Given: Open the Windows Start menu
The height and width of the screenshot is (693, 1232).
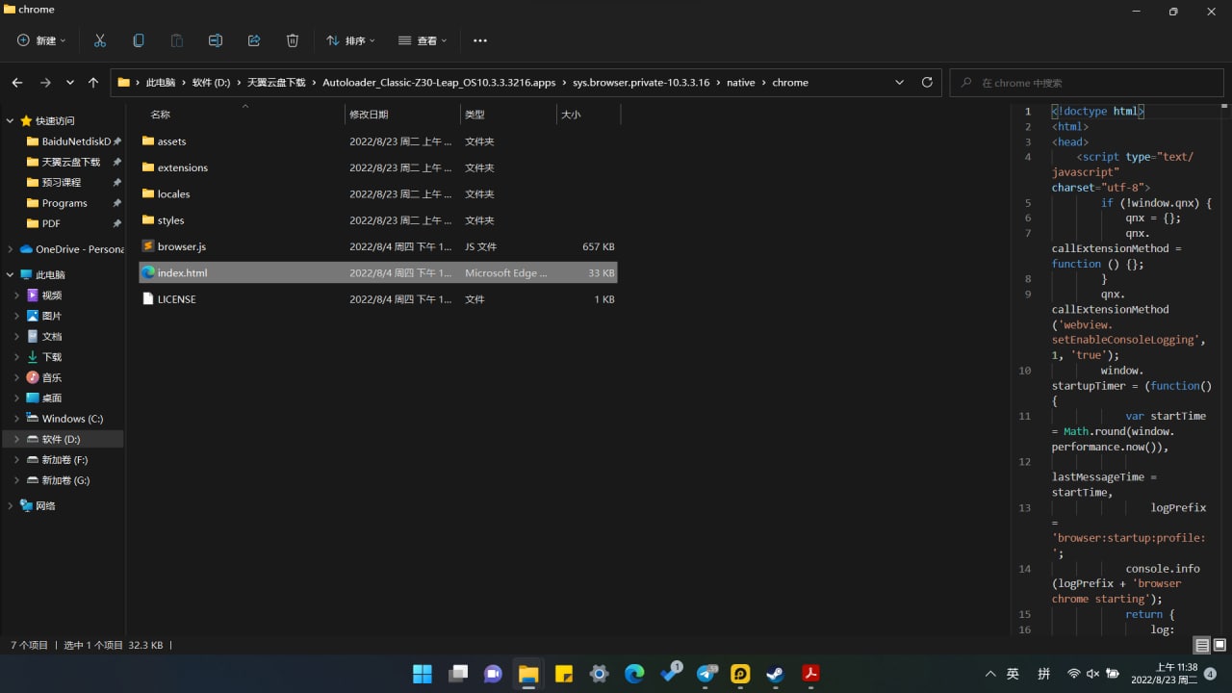Looking at the screenshot, I should [x=423, y=674].
